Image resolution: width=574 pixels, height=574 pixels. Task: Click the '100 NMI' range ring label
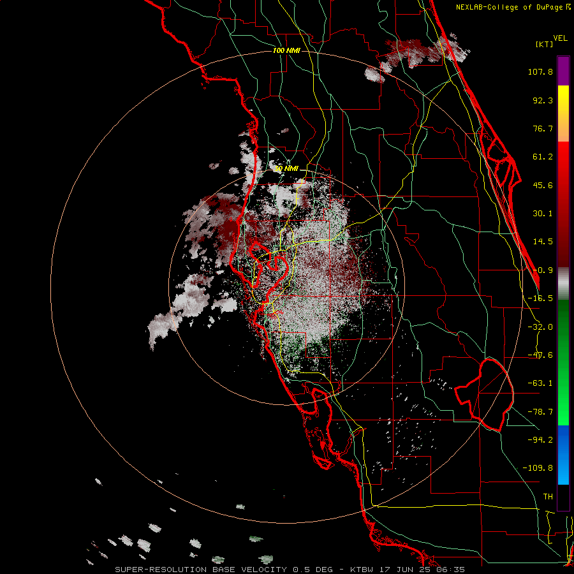pos(286,50)
